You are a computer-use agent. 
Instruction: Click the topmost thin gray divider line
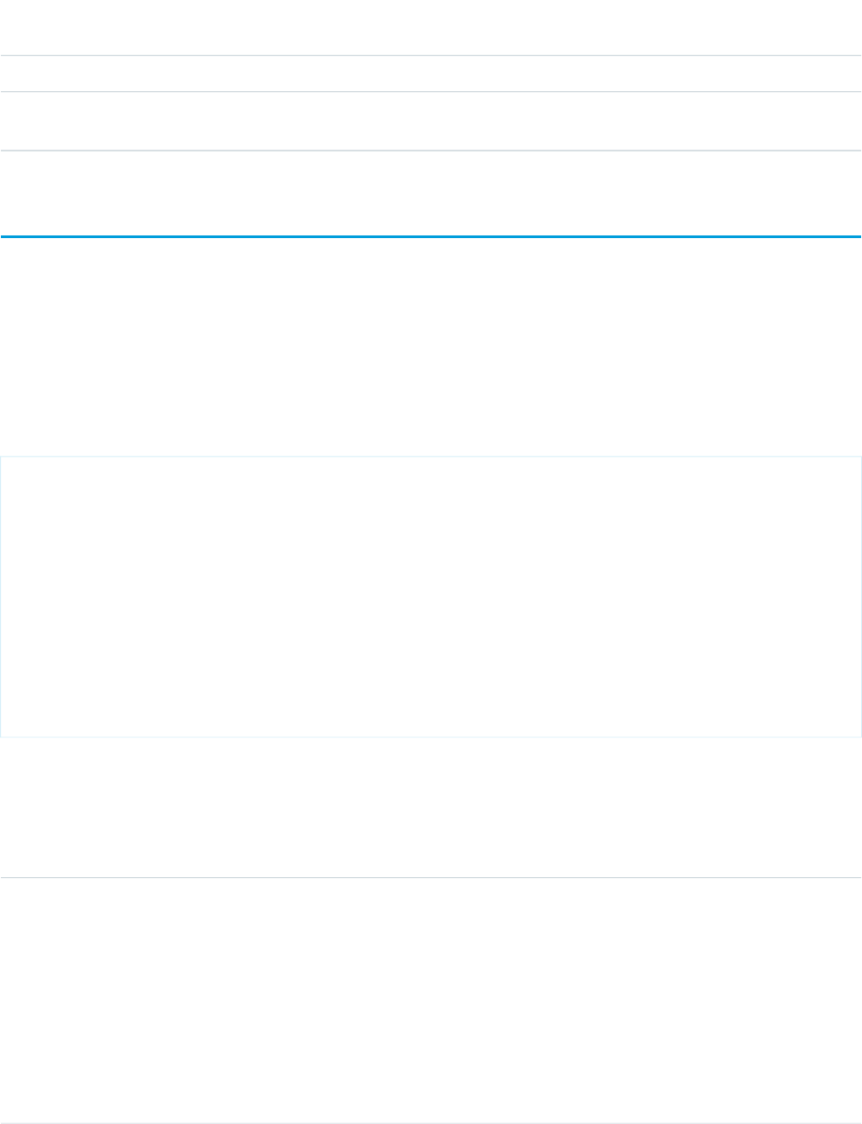(430, 57)
